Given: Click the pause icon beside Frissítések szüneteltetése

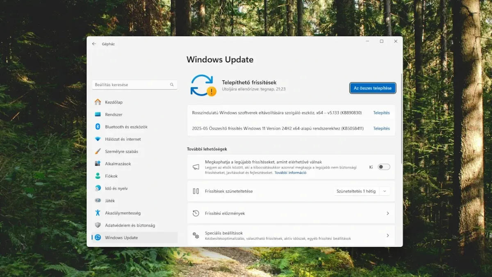Looking at the screenshot, I should pyautogui.click(x=196, y=191).
